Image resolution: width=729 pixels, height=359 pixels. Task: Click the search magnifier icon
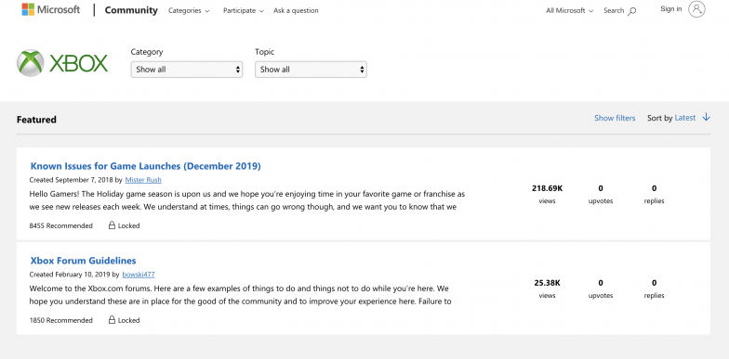tap(632, 11)
